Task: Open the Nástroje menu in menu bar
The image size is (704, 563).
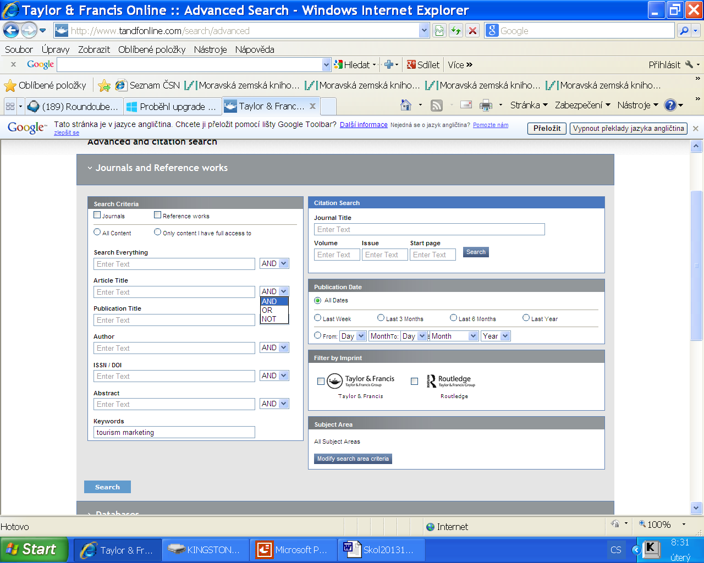Action: (x=210, y=49)
